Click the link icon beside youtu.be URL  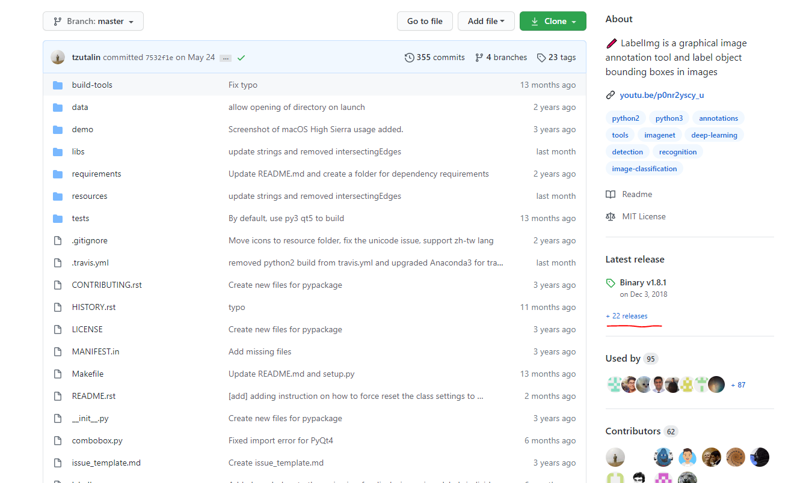tap(611, 96)
